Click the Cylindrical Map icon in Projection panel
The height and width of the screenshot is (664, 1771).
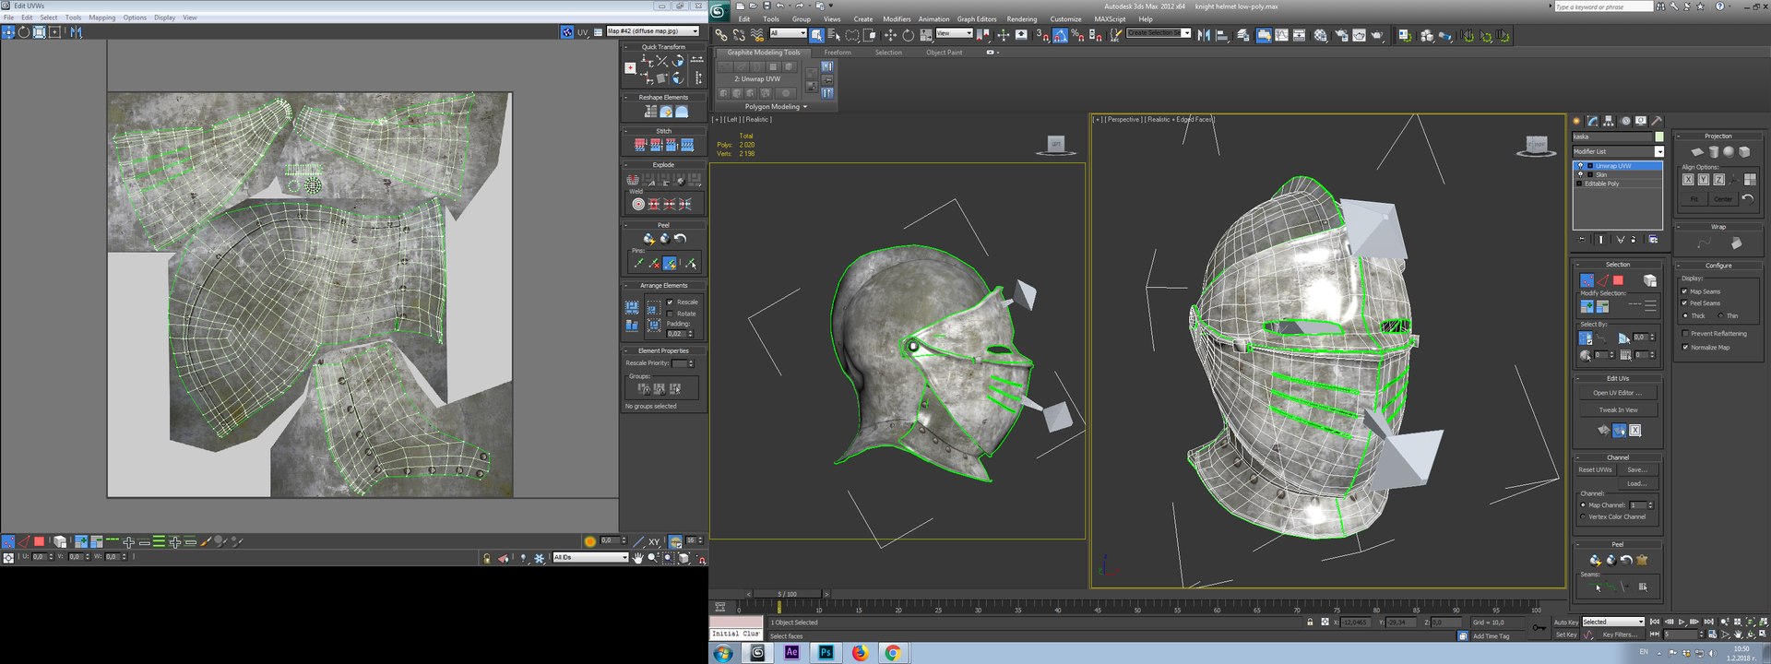click(1714, 152)
